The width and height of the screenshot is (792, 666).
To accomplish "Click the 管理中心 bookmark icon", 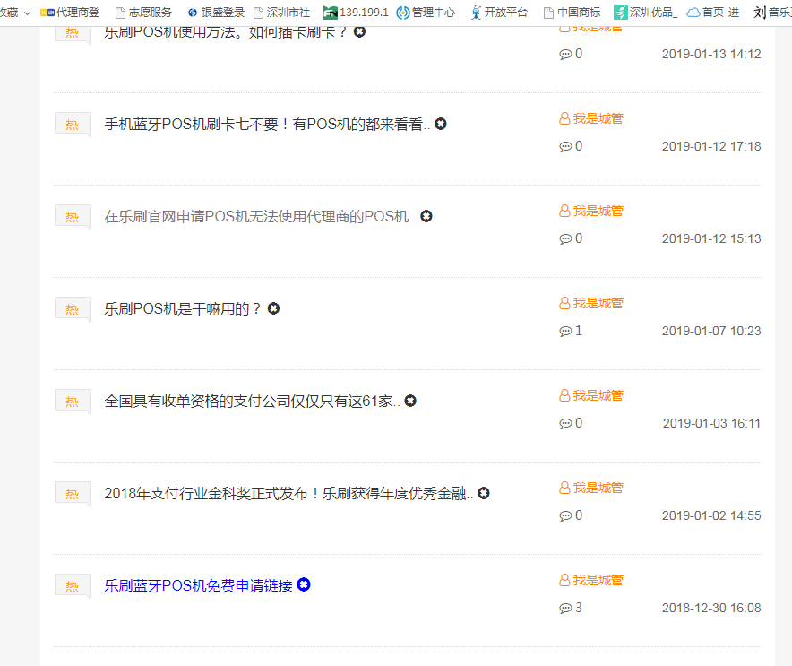I will [x=403, y=13].
